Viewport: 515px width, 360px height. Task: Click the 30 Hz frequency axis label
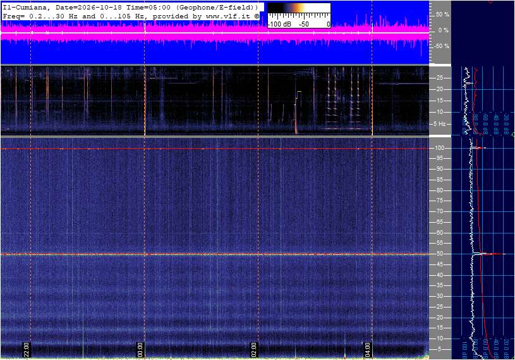coord(439,296)
